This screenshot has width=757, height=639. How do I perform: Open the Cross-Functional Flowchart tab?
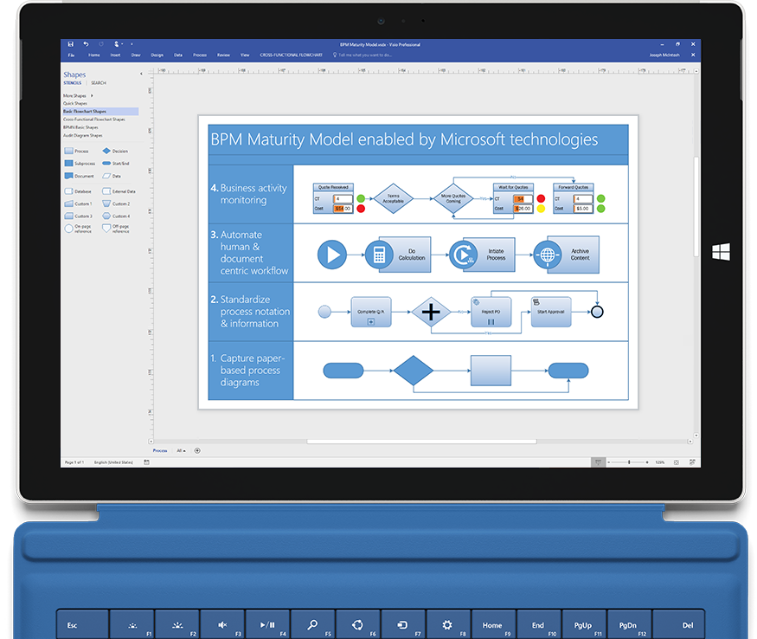[x=291, y=55]
